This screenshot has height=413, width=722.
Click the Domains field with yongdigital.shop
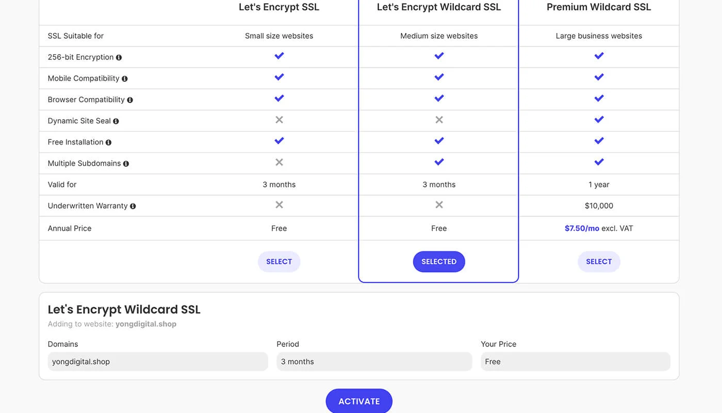click(157, 361)
